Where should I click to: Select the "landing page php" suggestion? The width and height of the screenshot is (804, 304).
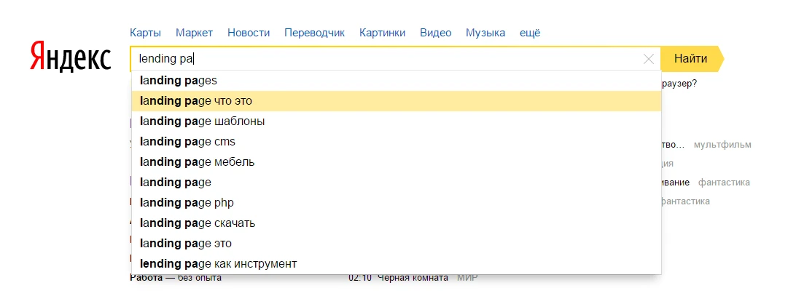tap(187, 203)
